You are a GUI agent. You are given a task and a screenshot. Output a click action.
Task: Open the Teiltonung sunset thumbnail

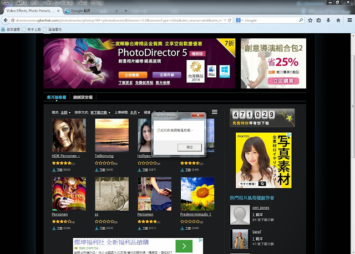(112, 135)
